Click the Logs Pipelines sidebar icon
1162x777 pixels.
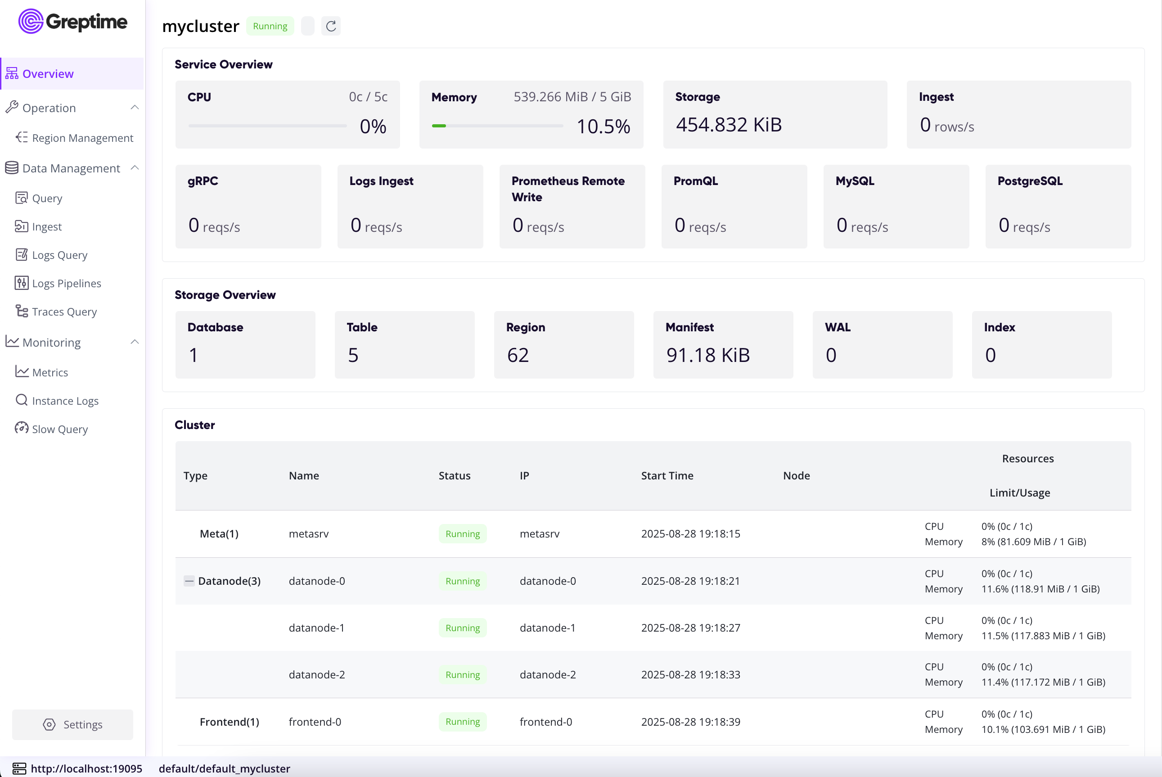[21, 283]
